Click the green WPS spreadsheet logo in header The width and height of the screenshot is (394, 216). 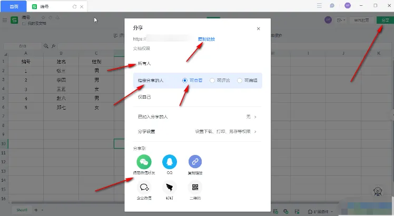pyautogui.click(x=14, y=20)
